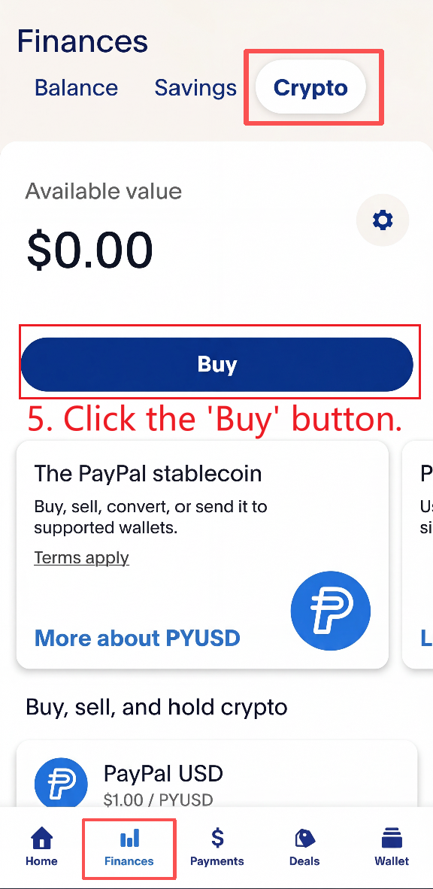Select the Crypto tab

pos(310,87)
